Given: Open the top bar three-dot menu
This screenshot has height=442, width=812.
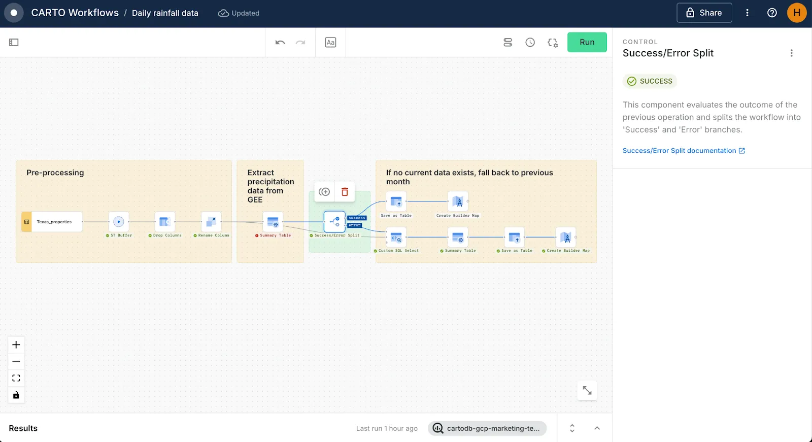Looking at the screenshot, I should click(747, 13).
